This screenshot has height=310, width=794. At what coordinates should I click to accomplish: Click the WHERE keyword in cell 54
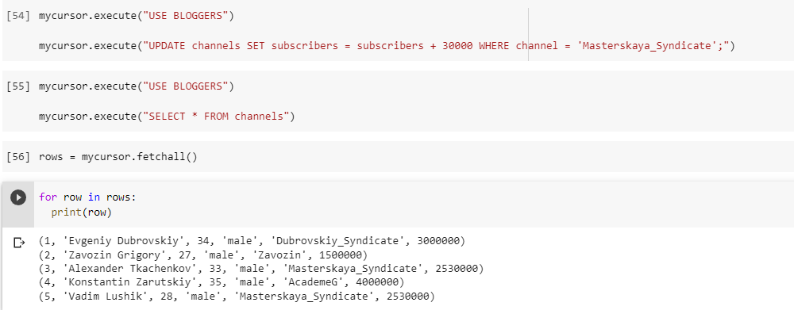(494, 46)
